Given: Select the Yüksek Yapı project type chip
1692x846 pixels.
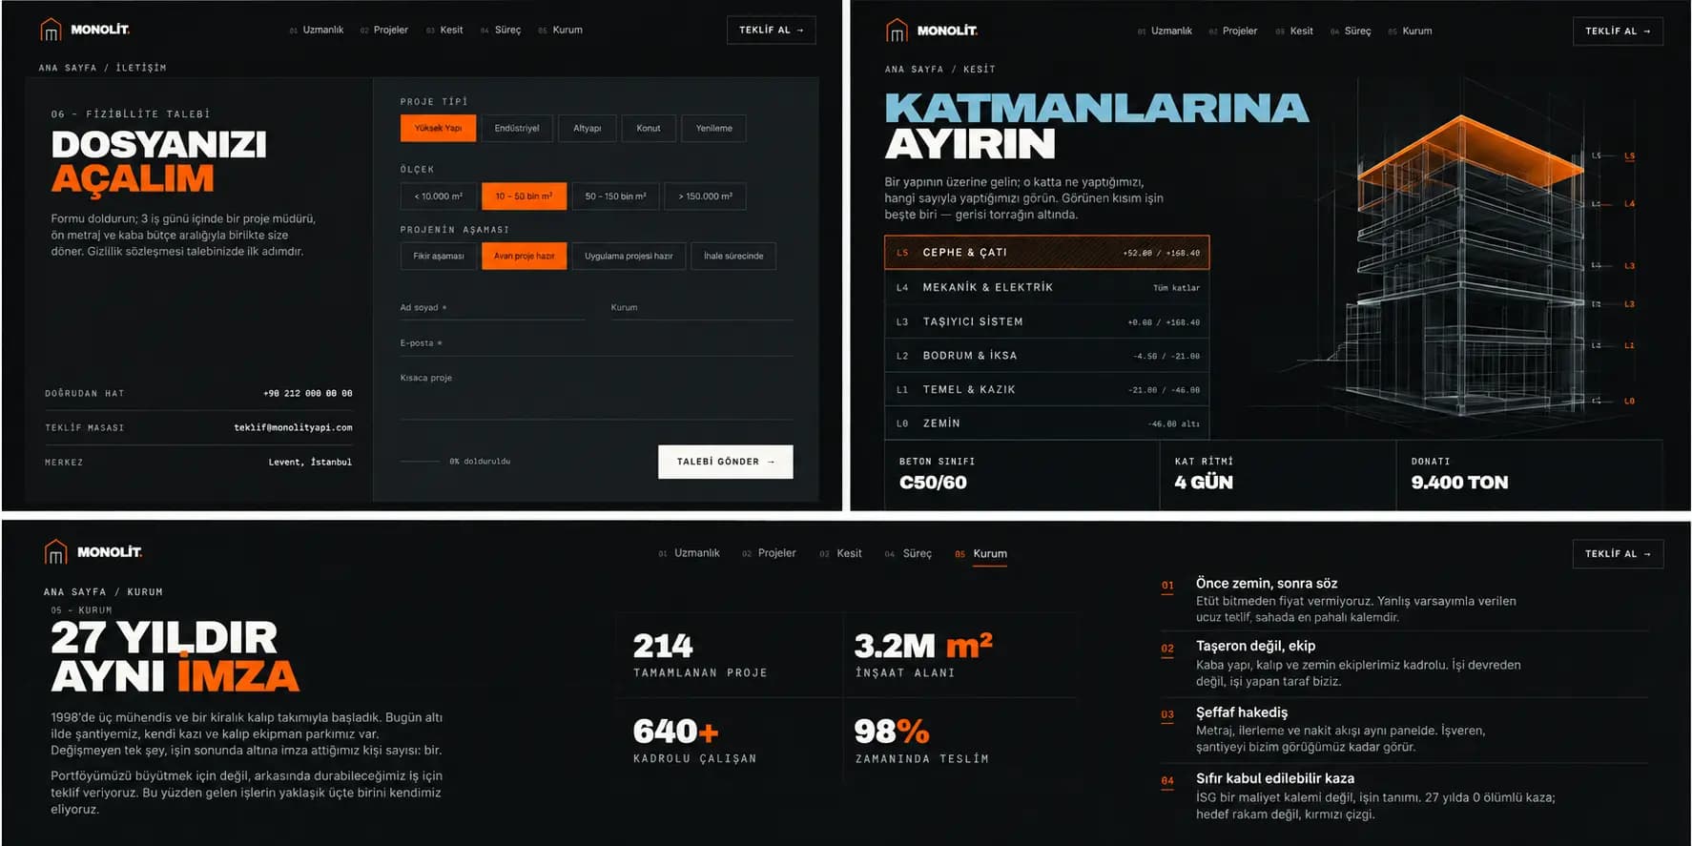Looking at the screenshot, I should pyautogui.click(x=438, y=128).
